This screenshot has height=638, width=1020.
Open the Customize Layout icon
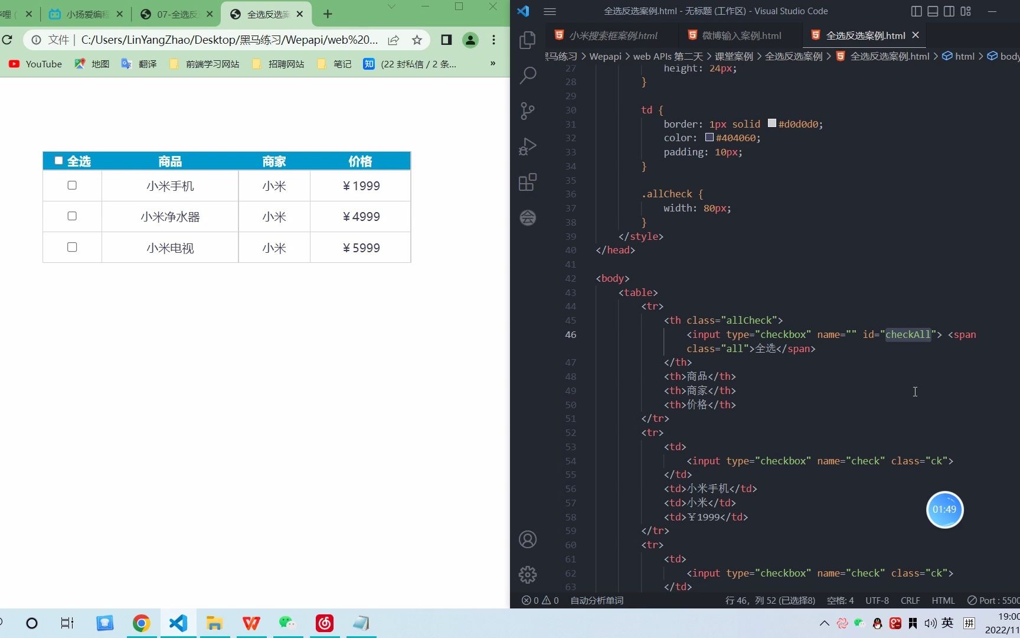click(x=966, y=11)
